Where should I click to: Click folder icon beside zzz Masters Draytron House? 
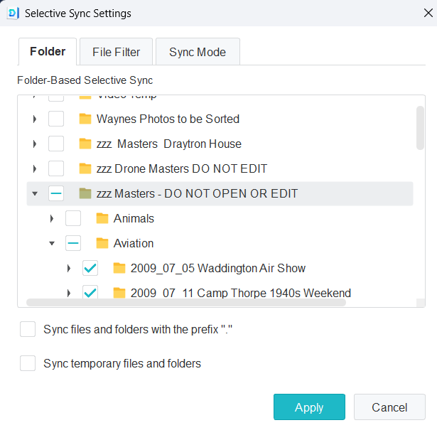[85, 144]
